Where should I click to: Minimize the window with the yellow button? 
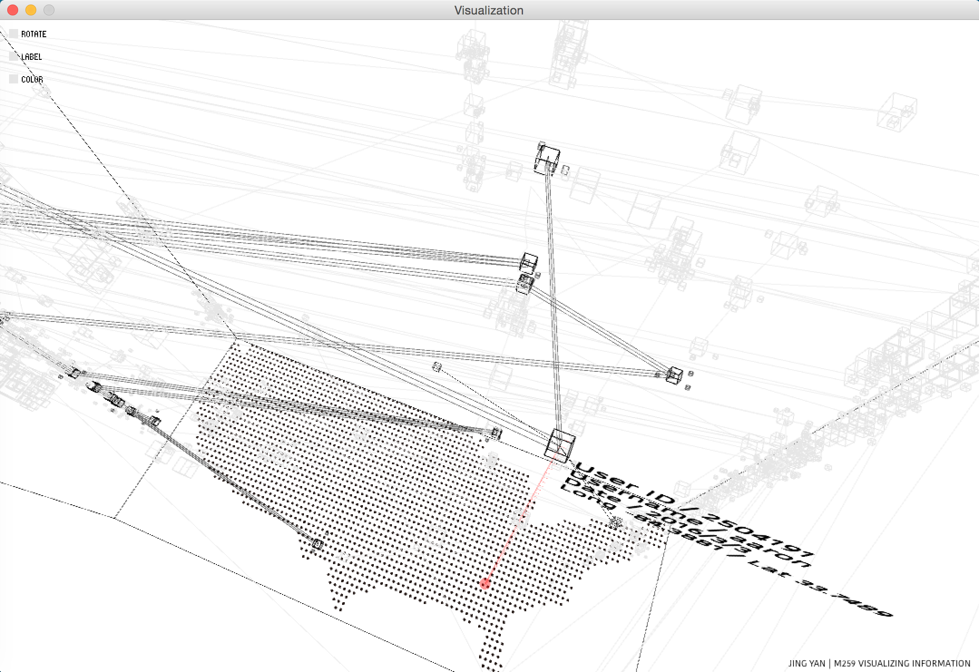tap(31, 10)
